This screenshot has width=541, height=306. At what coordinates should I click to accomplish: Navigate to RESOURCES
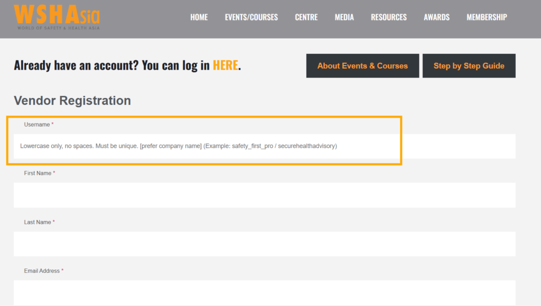coord(388,17)
